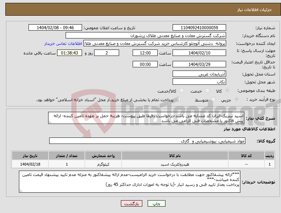The width and height of the screenshot is (281, 213).
Task: Click the buyer notes text area
Action: pos(129,182)
